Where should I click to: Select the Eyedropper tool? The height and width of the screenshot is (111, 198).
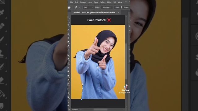click(x=68, y=42)
